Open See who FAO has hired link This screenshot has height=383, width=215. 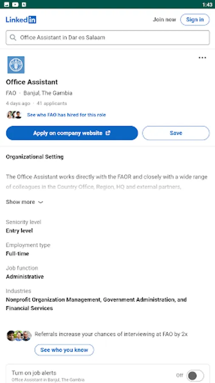pos(66,115)
